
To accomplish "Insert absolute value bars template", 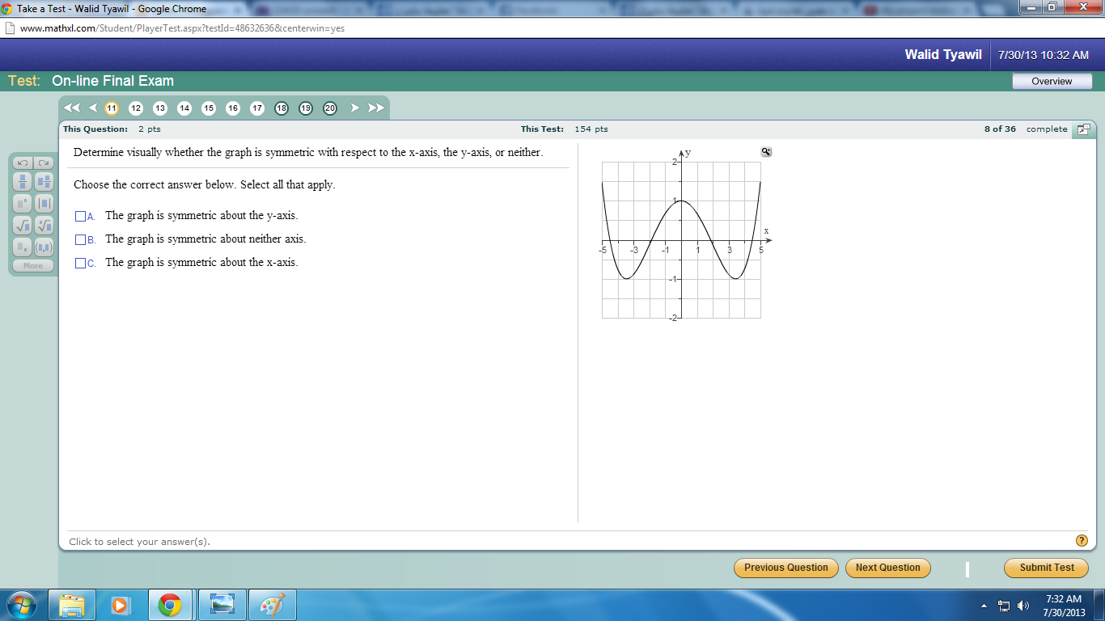I will coord(44,204).
